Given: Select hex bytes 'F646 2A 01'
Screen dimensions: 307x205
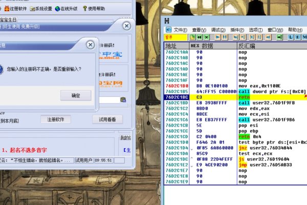Looking at the screenshot, I should (x=210, y=142).
